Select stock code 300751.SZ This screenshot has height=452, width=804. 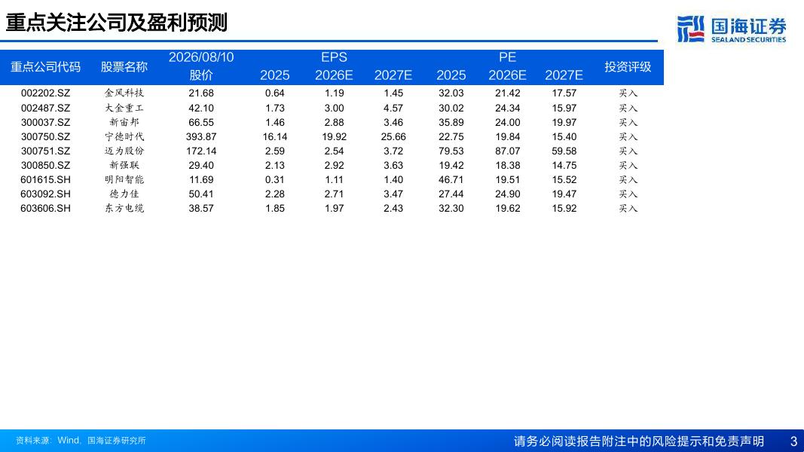pyautogui.click(x=46, y=151)
